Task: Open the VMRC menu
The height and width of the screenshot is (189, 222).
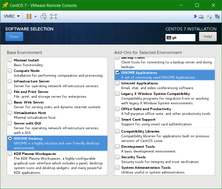Action: (x=12, y=16)
